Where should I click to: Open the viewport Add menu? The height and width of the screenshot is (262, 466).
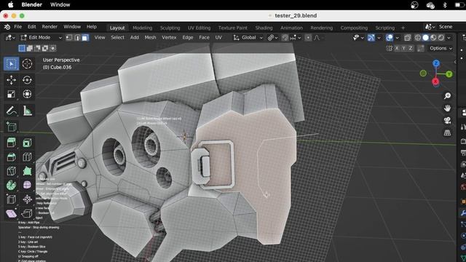pyautogui.click(x=134, y=37)
